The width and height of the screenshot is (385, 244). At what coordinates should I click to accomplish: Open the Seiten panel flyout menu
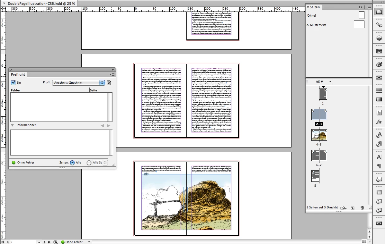(x=369, y=7)
